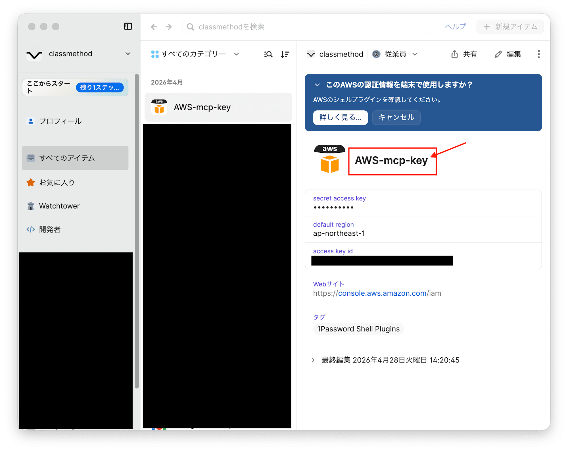Click the キャンセル button in banner
The width and height of the screenshot is (568, 452).
point(396,117)
